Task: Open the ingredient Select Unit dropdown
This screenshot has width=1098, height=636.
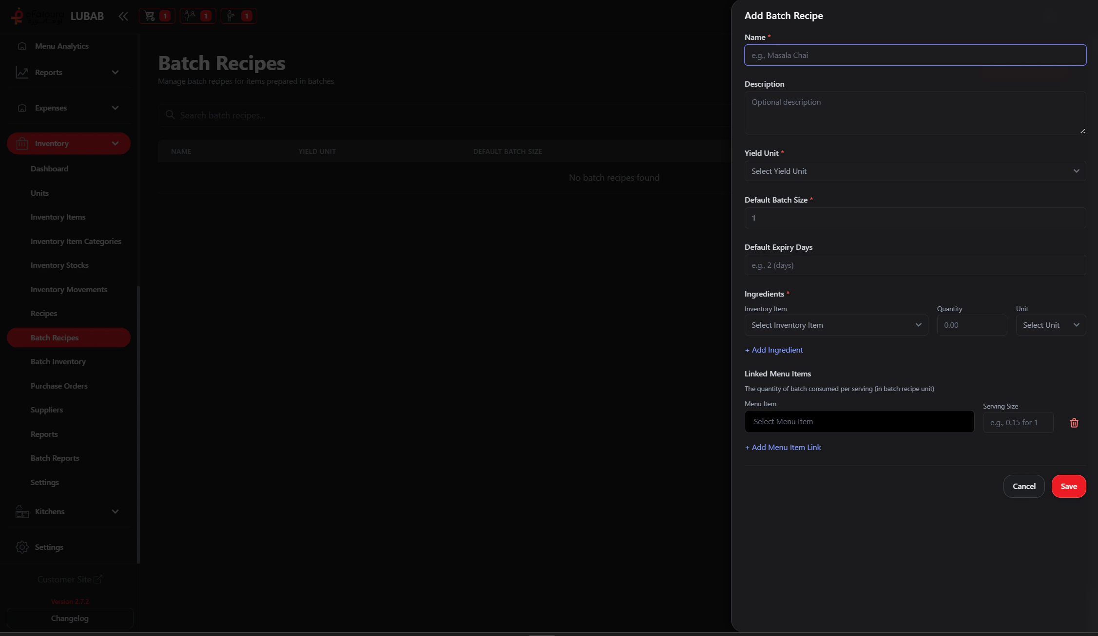Action: click(x=1050, y=325)
